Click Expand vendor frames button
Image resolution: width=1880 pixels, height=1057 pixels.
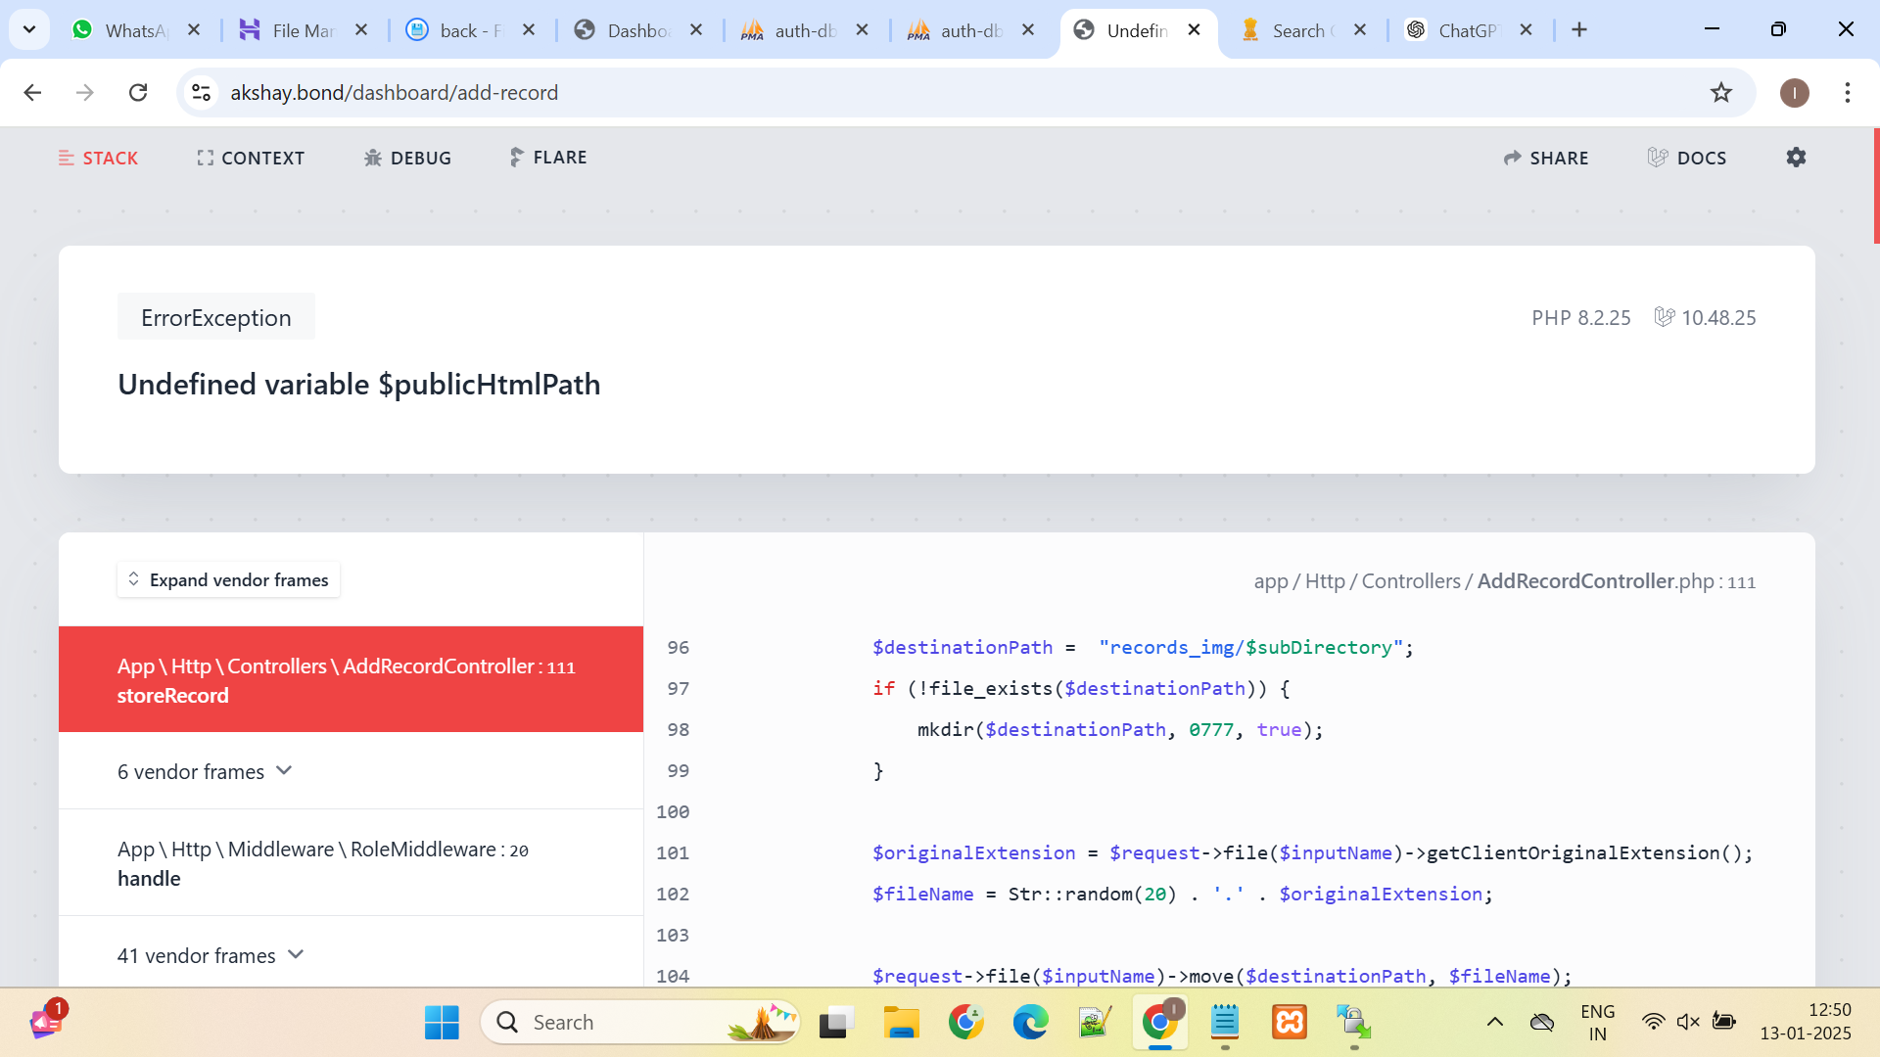point(228,579)
